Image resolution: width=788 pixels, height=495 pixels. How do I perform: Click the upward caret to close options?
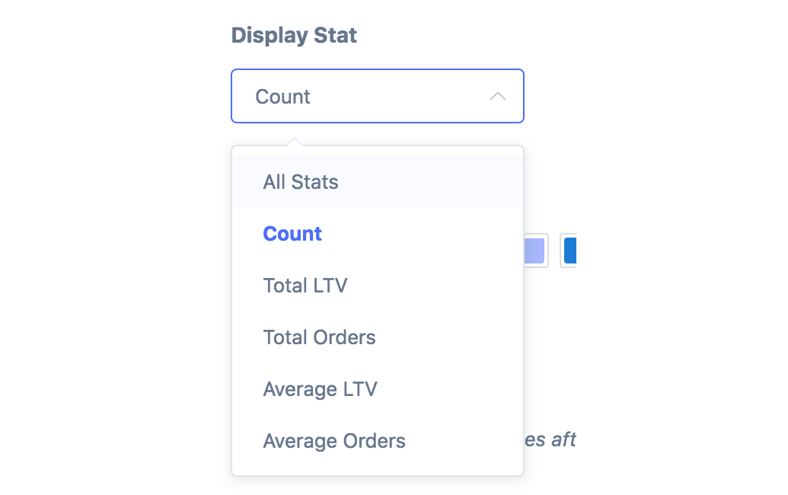point(498,97)
